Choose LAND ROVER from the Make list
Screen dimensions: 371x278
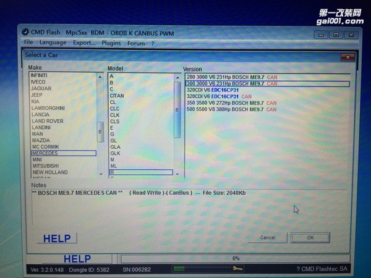click(48, 121)
